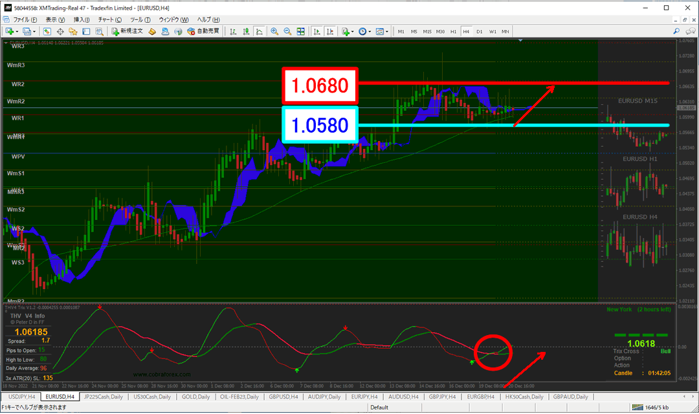Image resolution: width=699 pixels, height=414 pixels.
Task: Toggle chart Auto Scroll
Action: (317, 31)
